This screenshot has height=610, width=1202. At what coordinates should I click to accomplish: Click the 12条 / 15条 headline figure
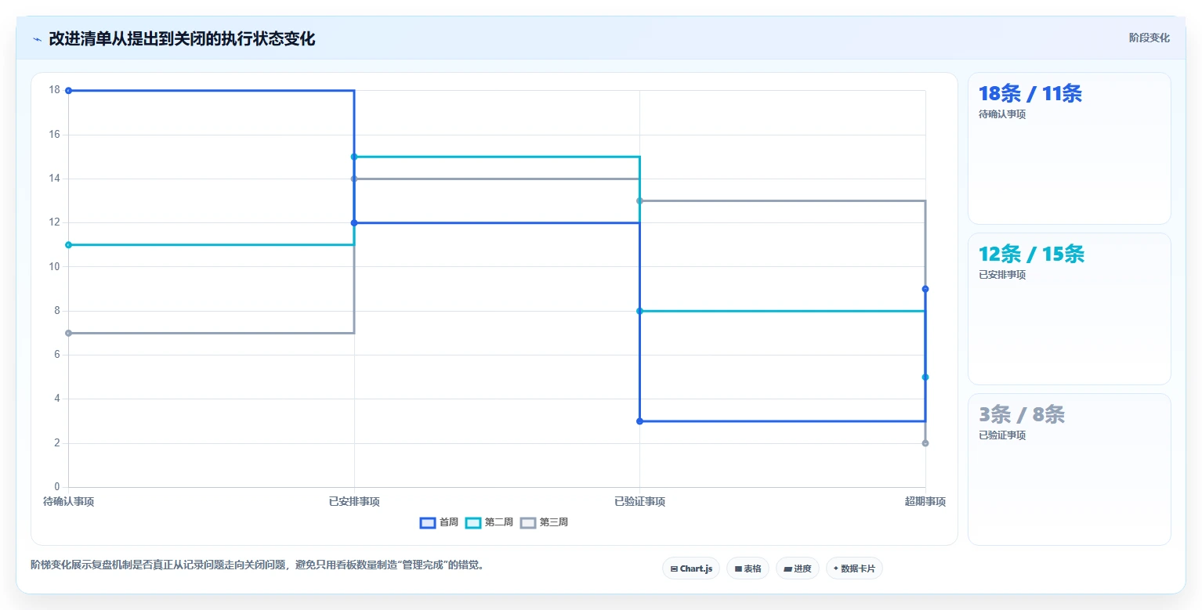[x=1031, y=254]
